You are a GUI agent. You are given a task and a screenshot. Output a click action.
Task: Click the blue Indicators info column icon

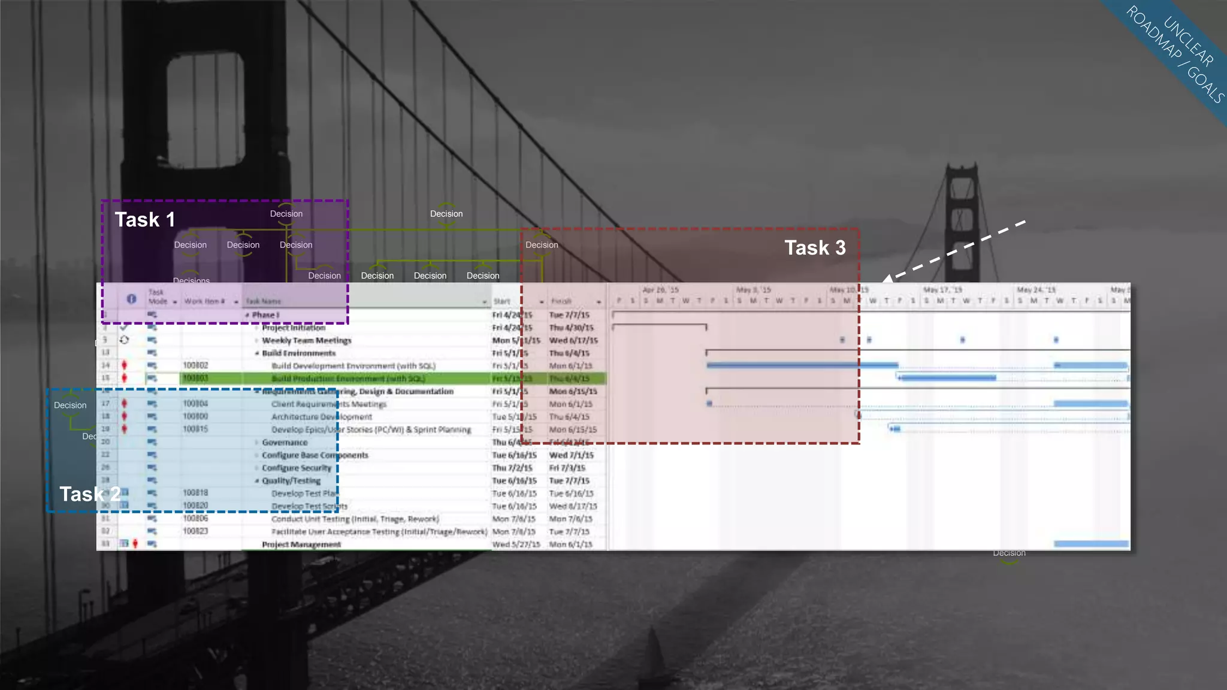coord(131,299)
